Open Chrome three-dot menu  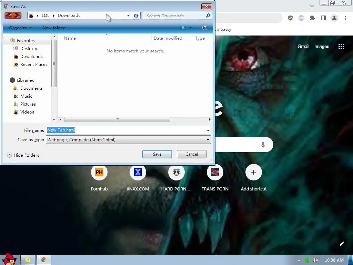point(345,18)
